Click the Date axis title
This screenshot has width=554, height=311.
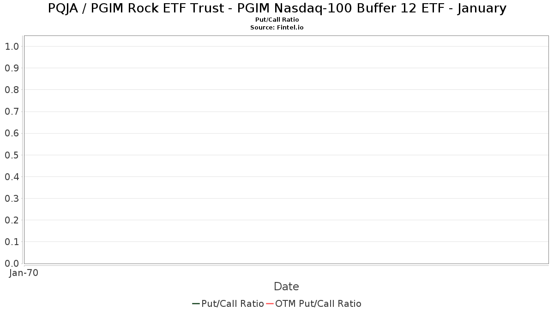(x=286, y=287)
